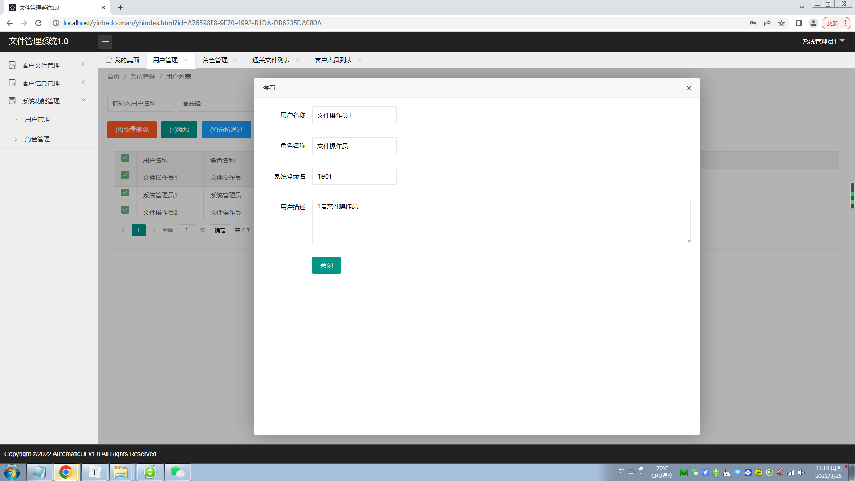Image resolution: width=855 pixels, height=481 pixels.
Task: Switch to 我的桌面 tab
Action: click(122, 60)
